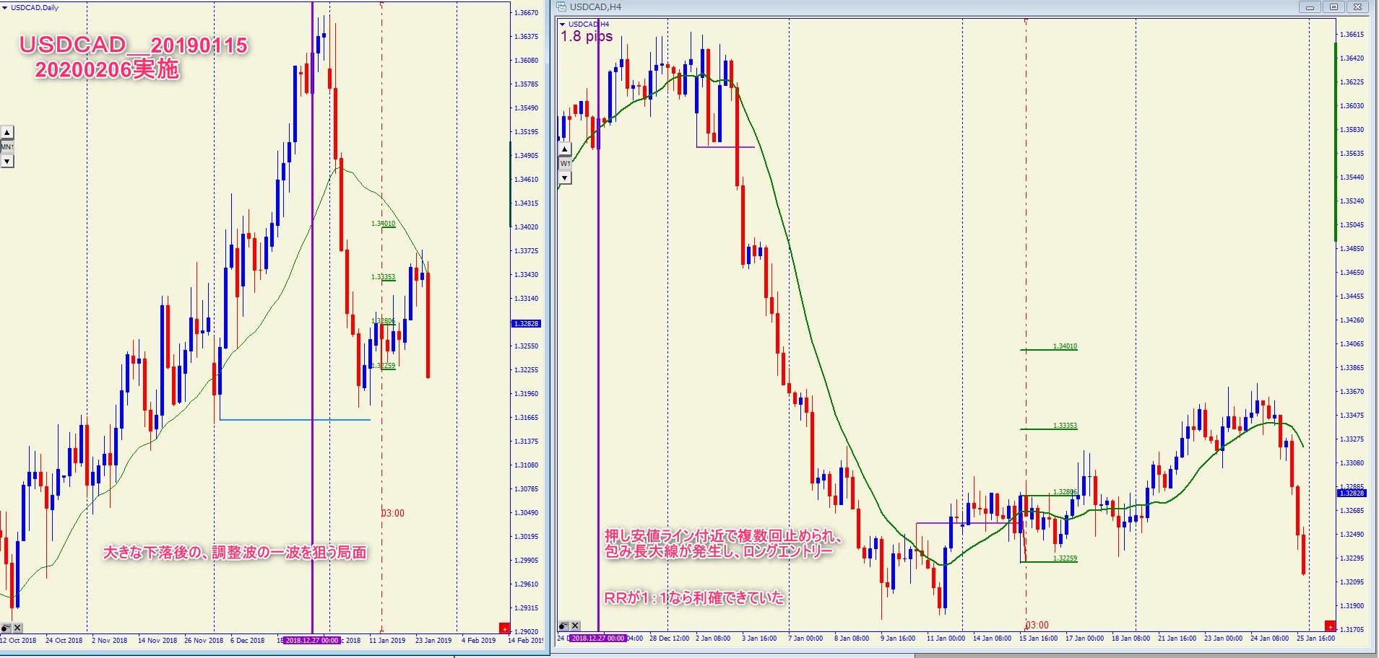Click the down arrow below W1 on H4 chart

[x=565, y=177]
